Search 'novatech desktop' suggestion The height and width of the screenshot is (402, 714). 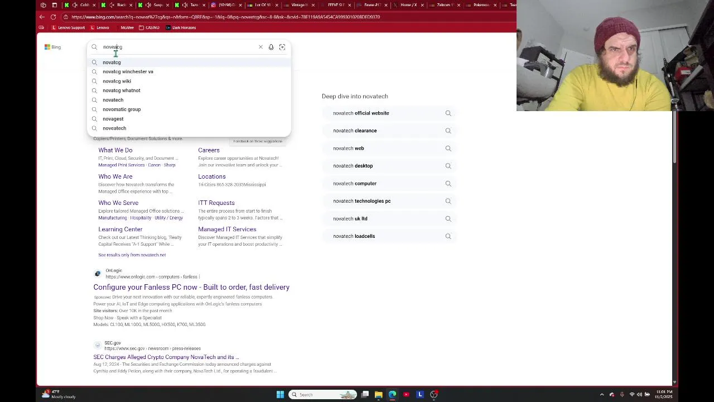[389, 166]
